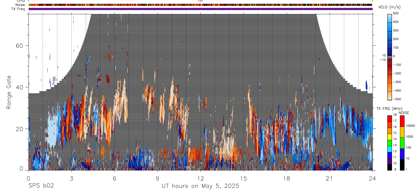
Task: Click the cyan 12-13 MHz TX frequency swatch
Action: 390,149
